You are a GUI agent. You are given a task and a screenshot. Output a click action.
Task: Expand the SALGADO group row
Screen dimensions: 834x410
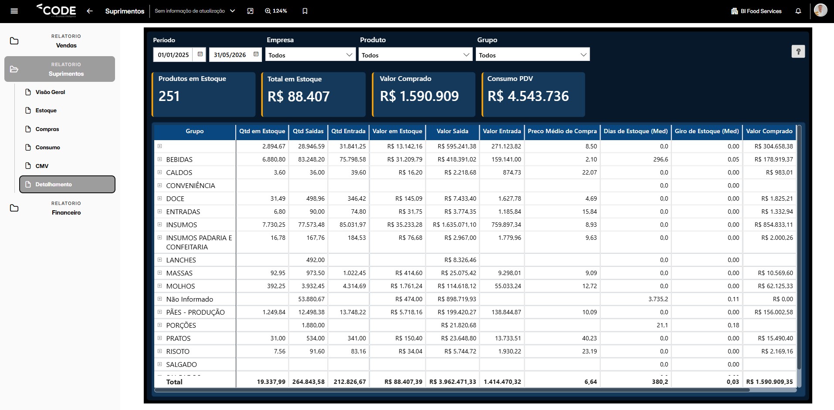coord(159,364)
